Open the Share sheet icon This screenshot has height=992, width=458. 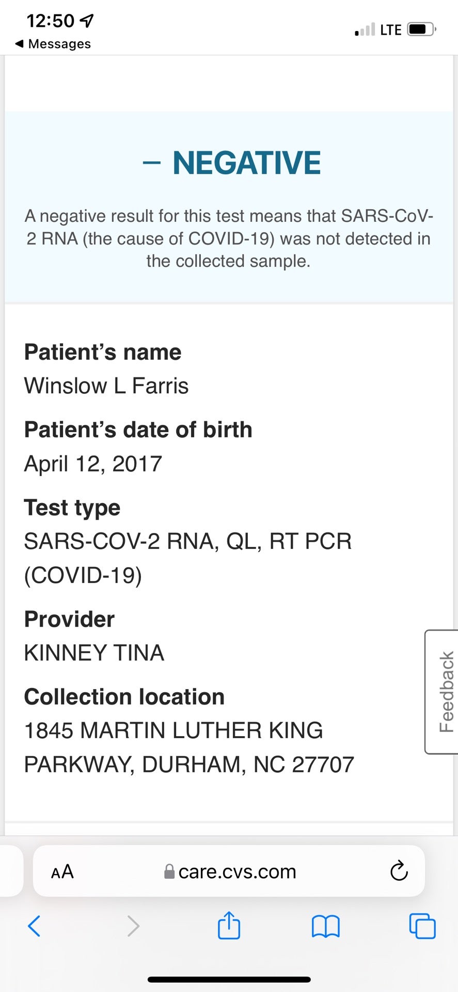(x=229, y=924)
